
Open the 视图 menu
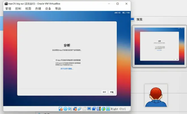[28, 9]
